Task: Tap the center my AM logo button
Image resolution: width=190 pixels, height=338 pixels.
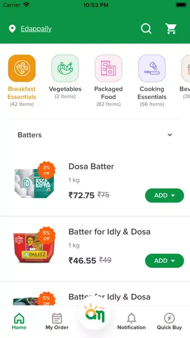Action: [94, 313]
